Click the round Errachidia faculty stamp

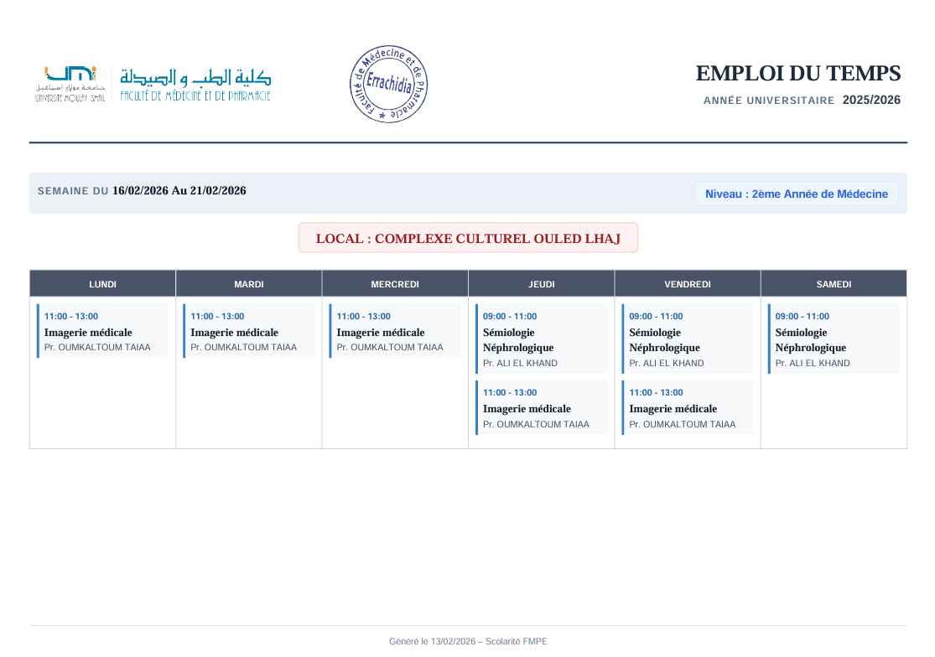(388, 85)
